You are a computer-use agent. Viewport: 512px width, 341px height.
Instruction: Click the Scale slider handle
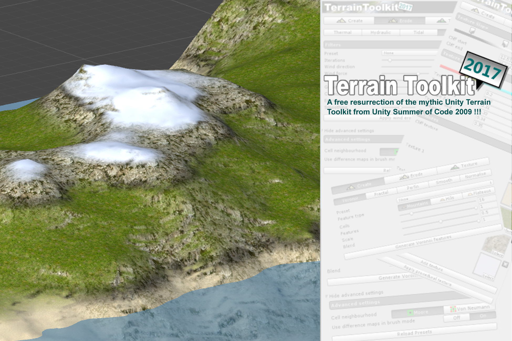pyautogui.click(x=441, y=222)
